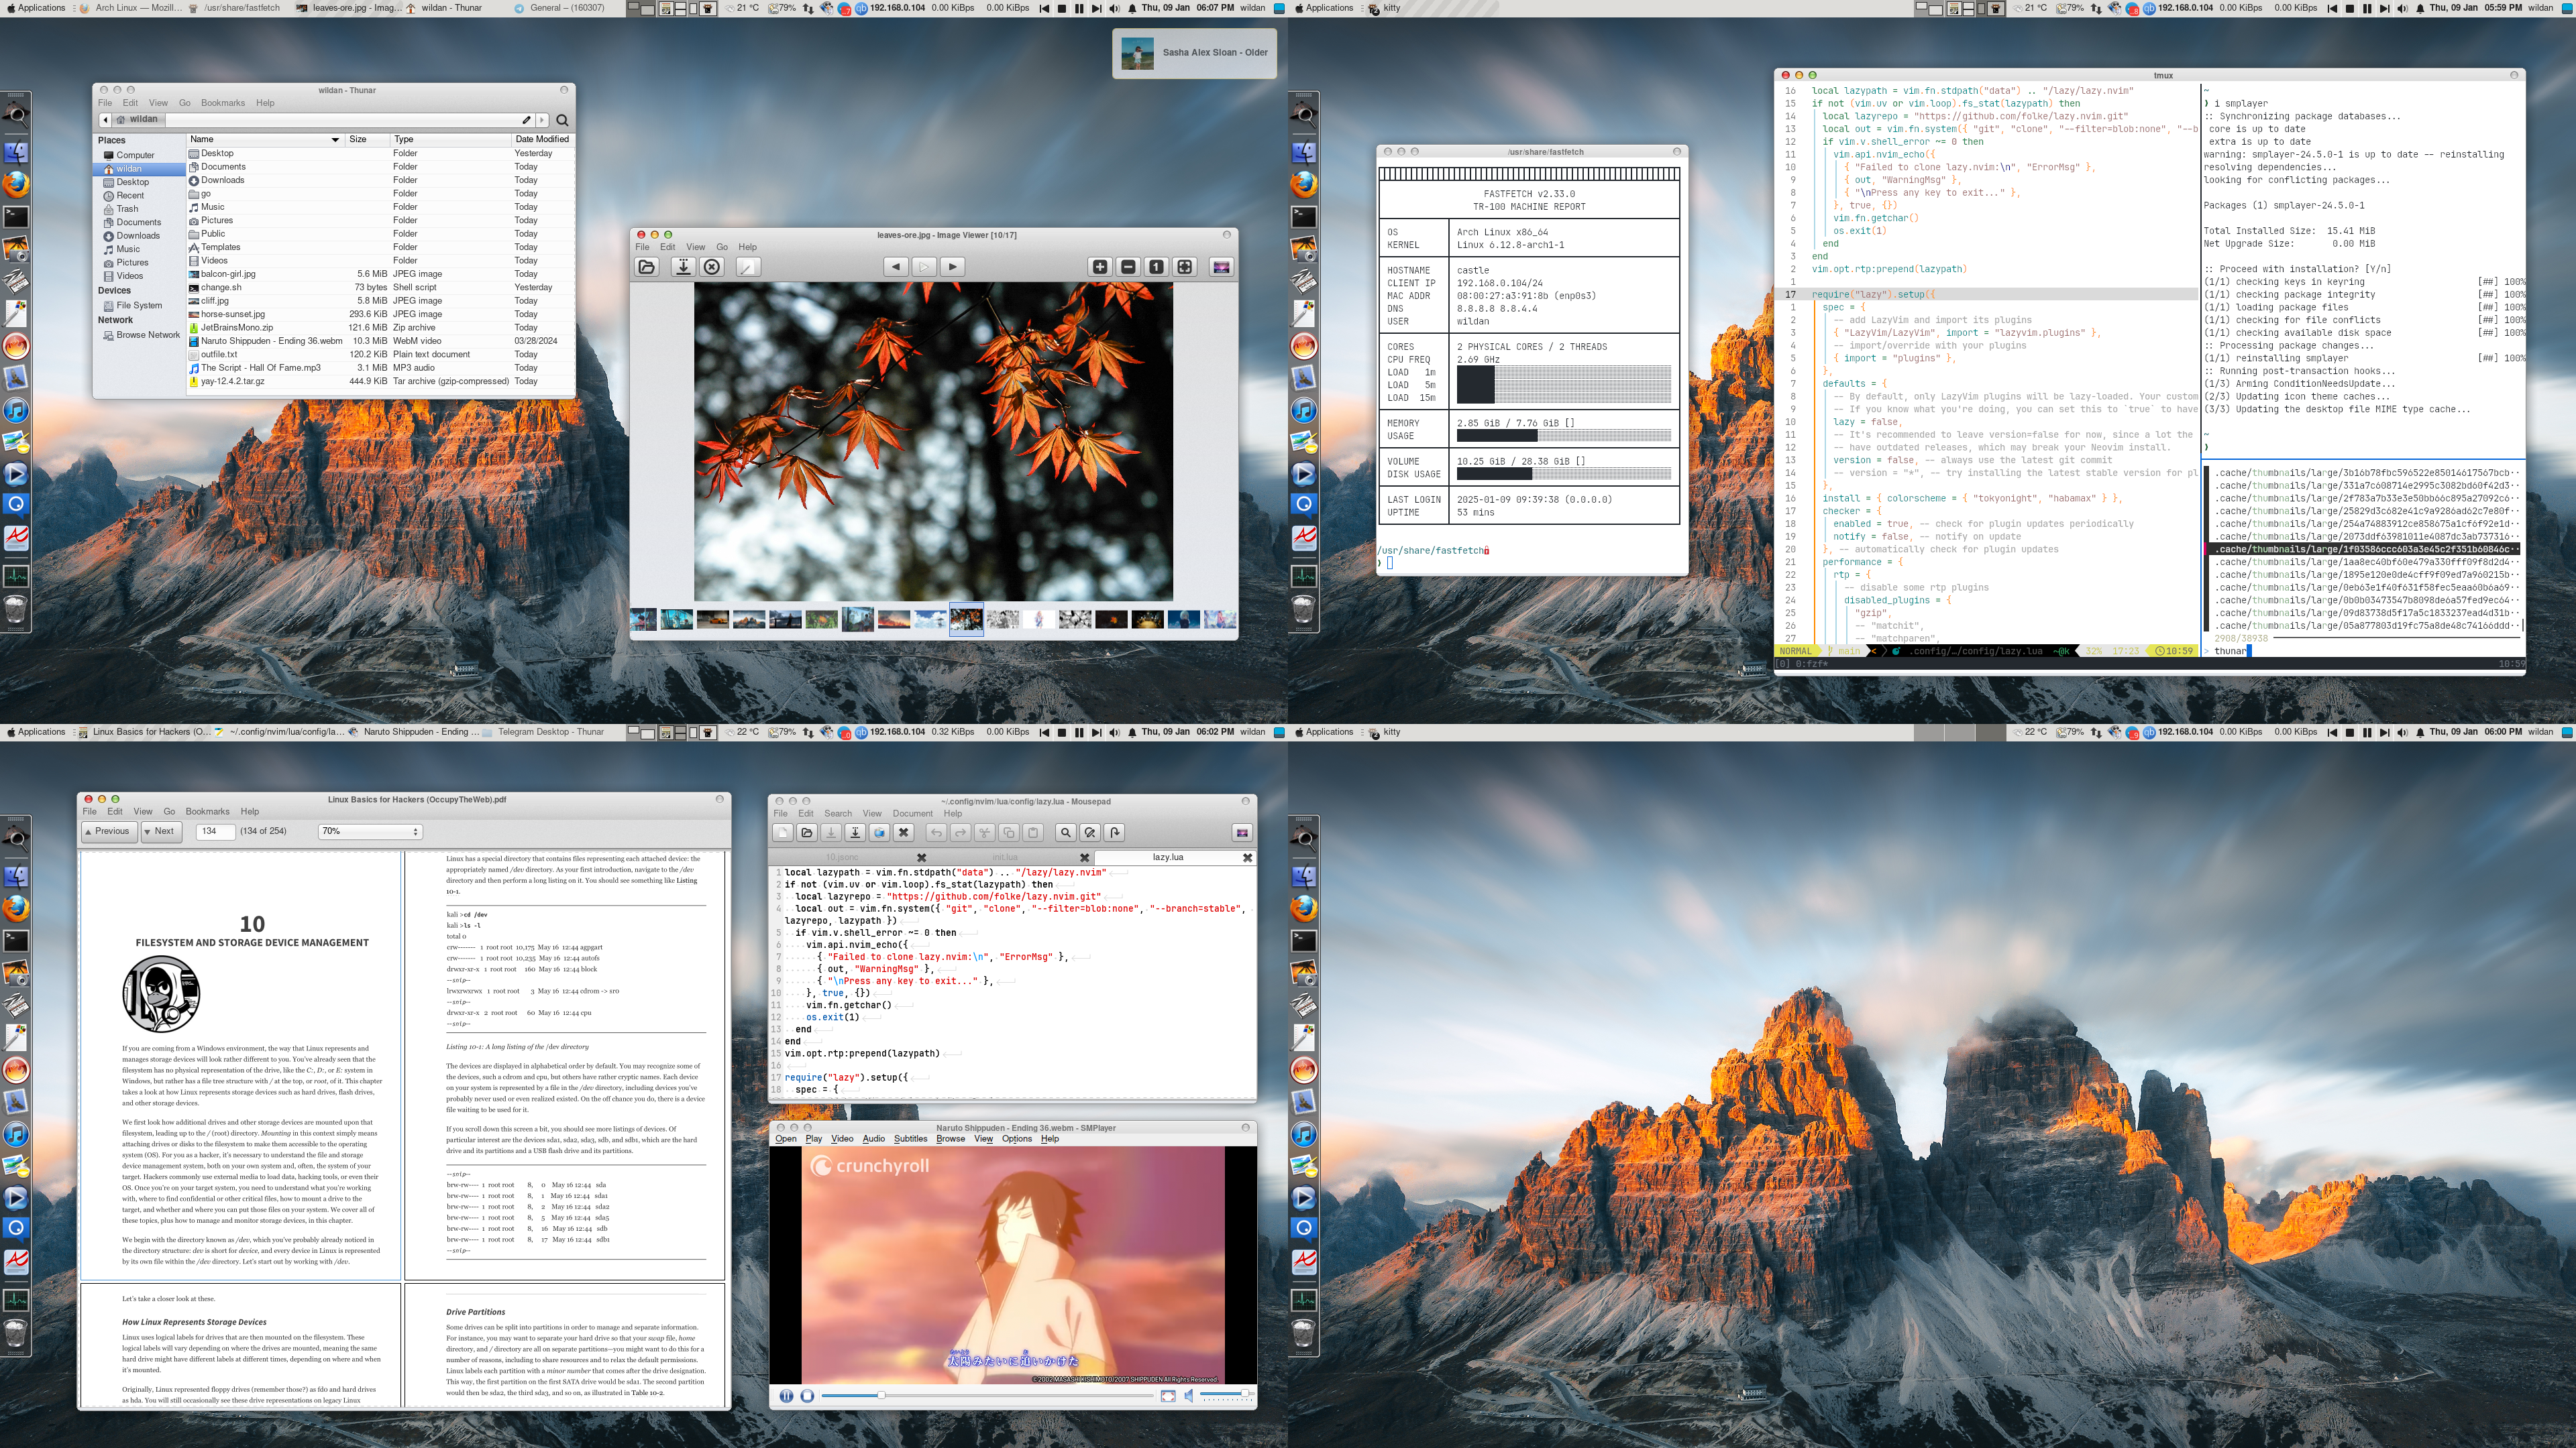
Task: Toggle slideshow play button in Image Viewer
Action: coord(925,267)
